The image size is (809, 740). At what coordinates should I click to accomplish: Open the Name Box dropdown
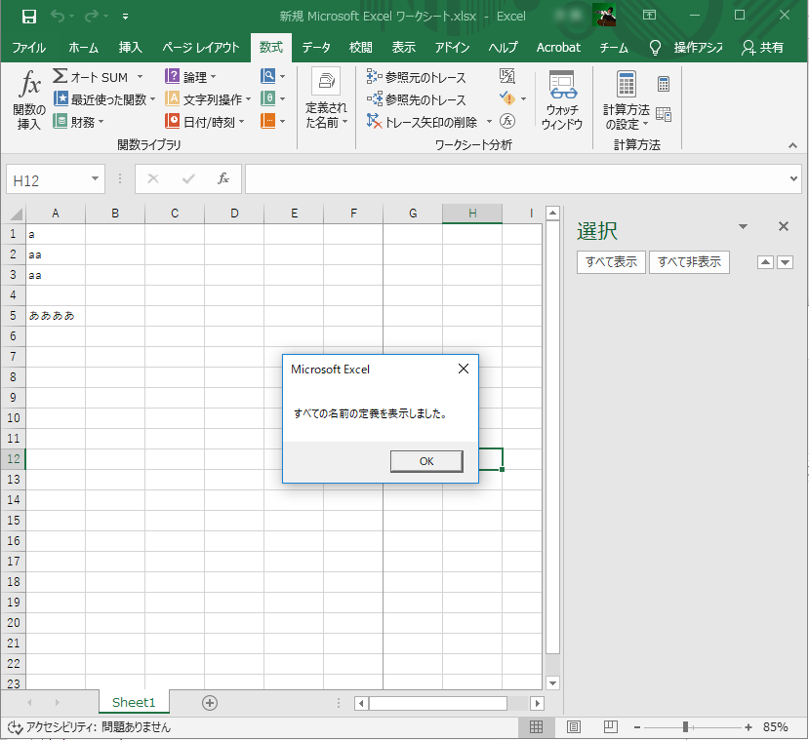coord(93,179)
